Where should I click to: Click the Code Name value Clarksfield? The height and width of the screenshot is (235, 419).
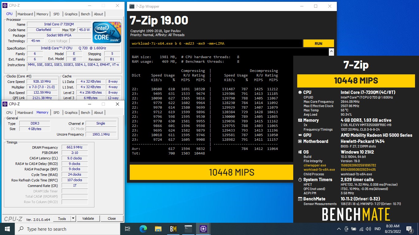(43, 30)
